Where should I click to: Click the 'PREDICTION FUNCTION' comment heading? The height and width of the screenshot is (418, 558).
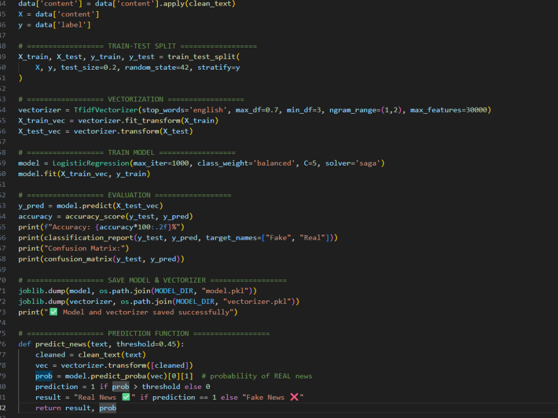coord(148,334)
